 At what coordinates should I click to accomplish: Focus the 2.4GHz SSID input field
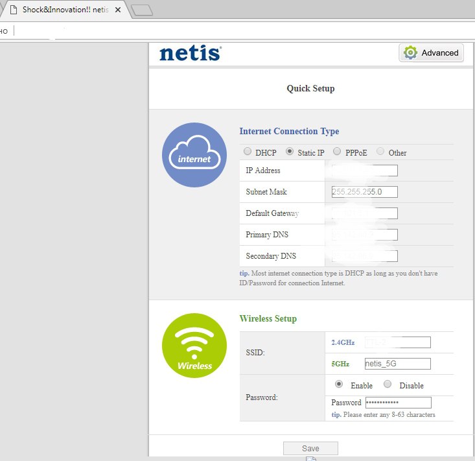tap(397, 342)
